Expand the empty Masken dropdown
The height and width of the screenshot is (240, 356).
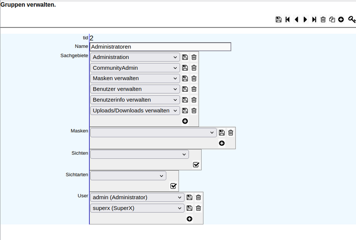153,132
